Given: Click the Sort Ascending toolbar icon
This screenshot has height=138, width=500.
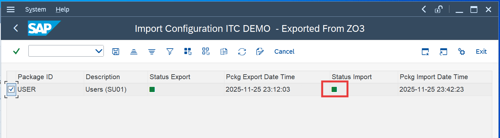Looking at the screenshot, I should tap(134, 51).
